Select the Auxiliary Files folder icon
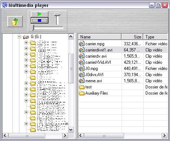This screenshot has width=170, height=141. 82,93
